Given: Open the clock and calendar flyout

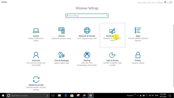Looking at the screenshot, I should coord(163,96).
